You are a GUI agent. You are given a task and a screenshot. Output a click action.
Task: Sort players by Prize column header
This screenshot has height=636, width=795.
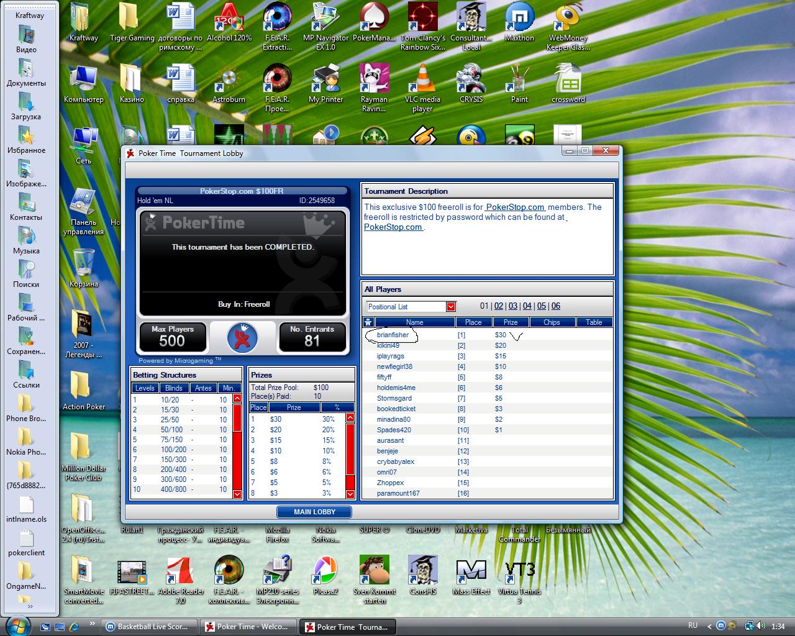pyautogui.click(x=511, y=322)
